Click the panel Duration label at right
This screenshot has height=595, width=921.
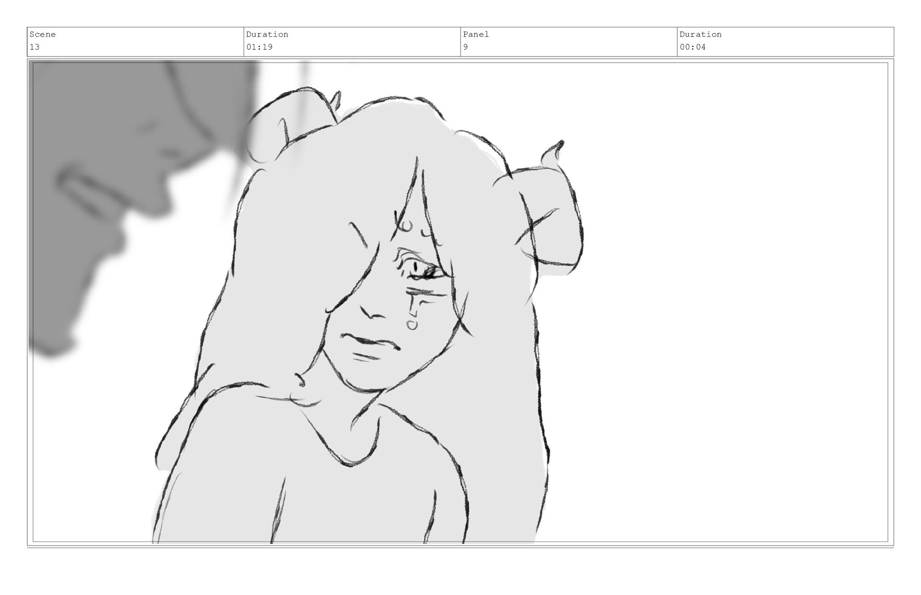700,34
